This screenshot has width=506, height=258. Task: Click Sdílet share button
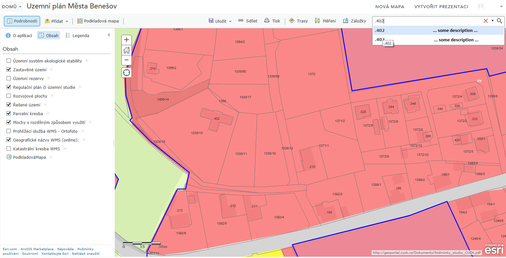tap(248, 21)
